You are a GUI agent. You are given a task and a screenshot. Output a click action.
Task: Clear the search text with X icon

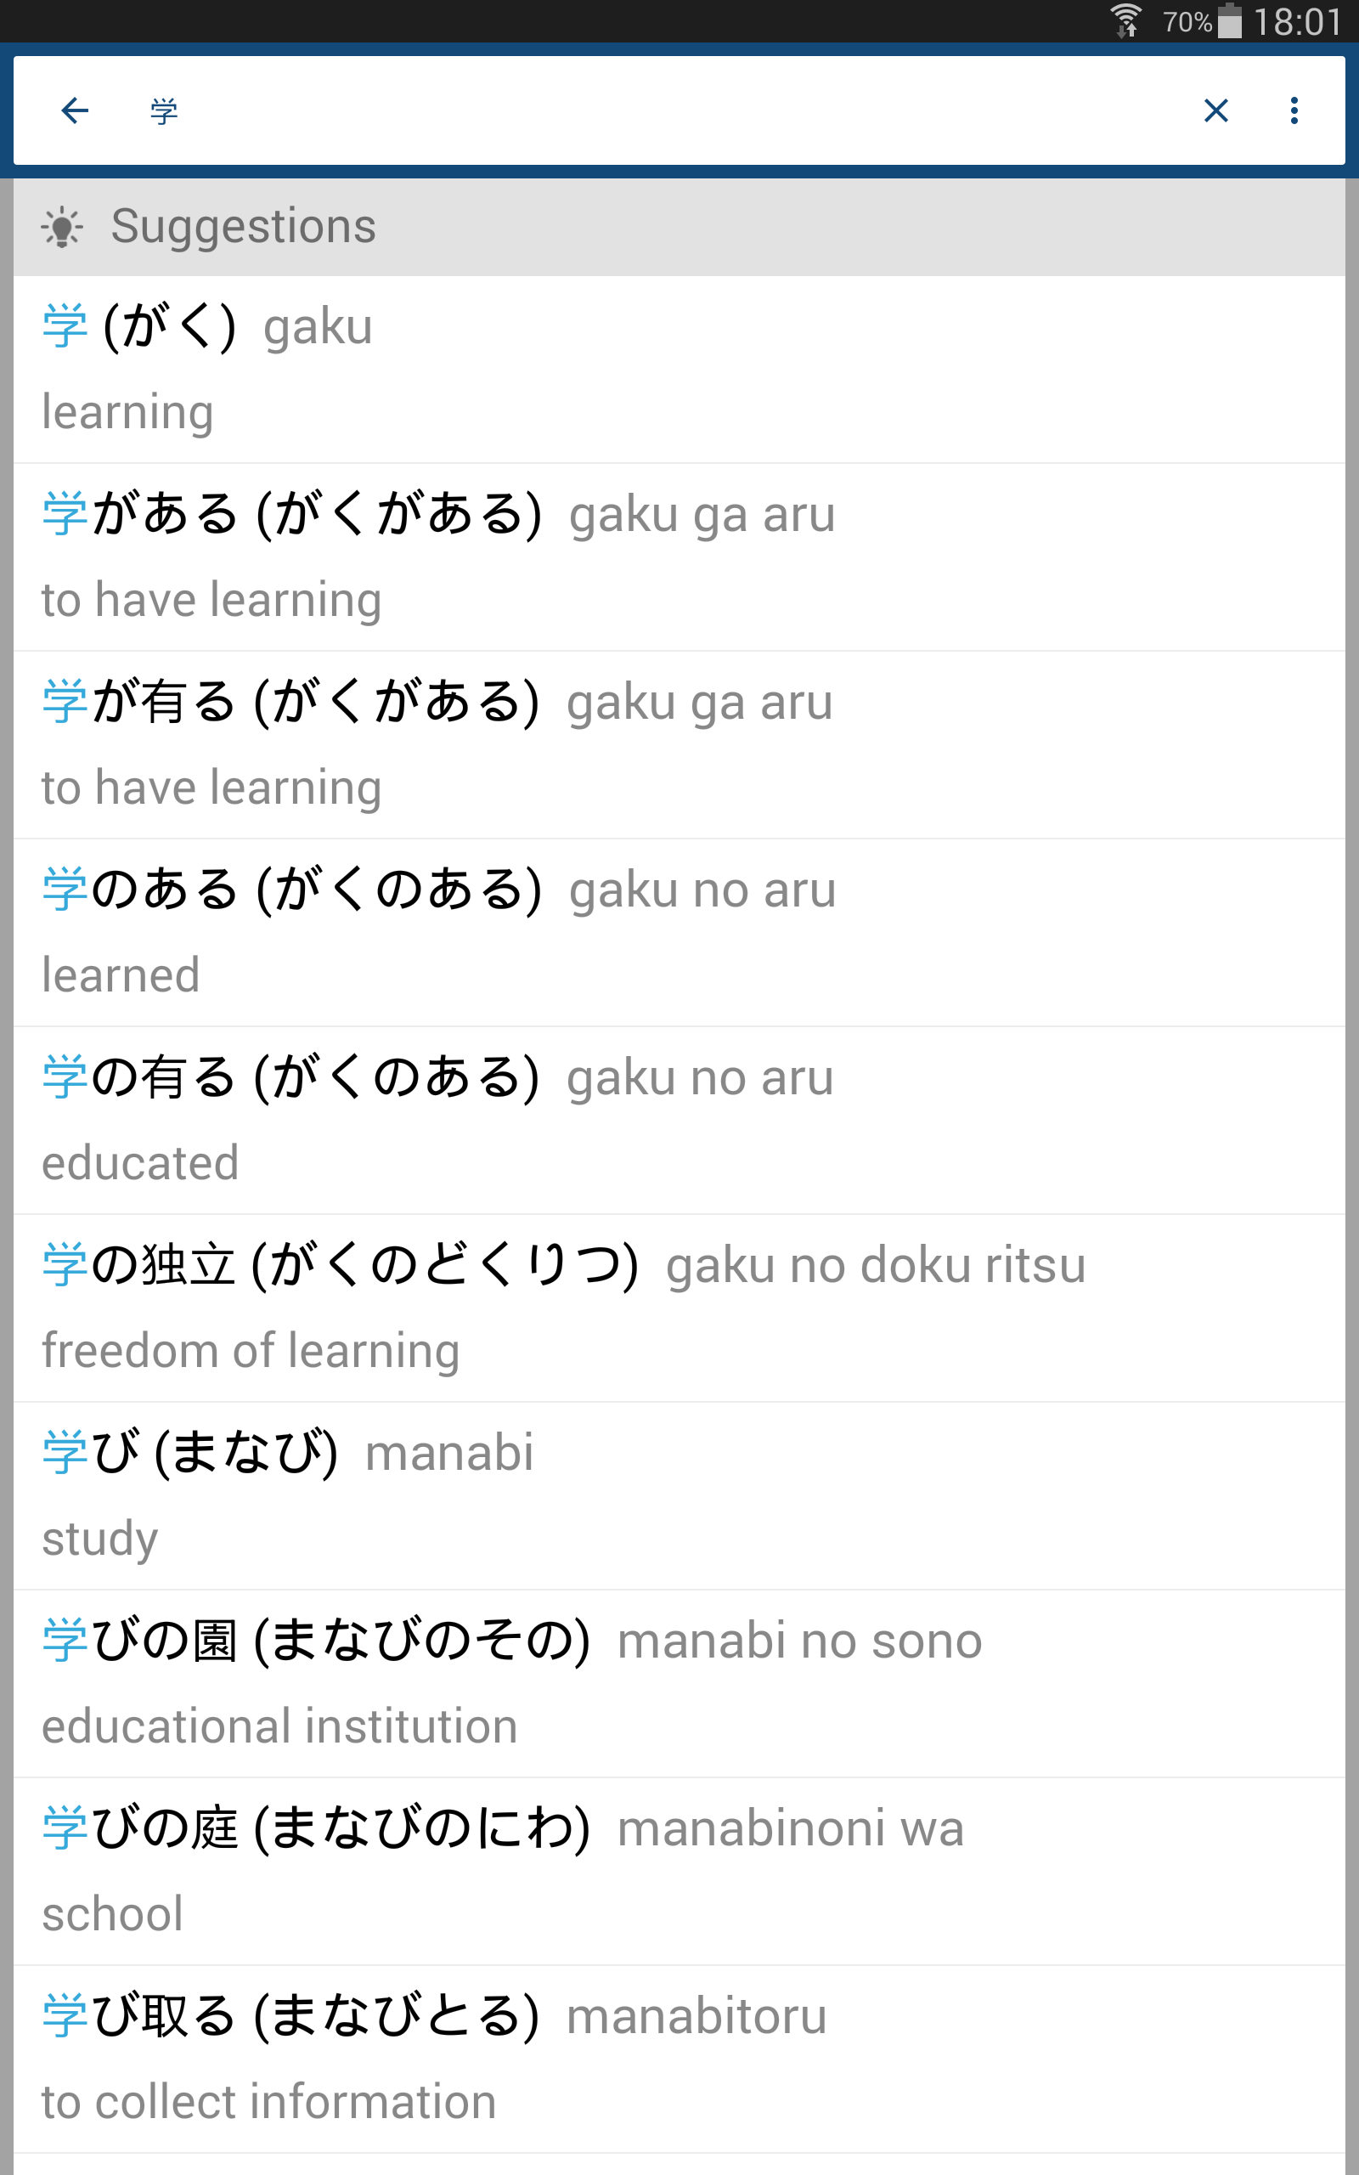[1215, 110]
